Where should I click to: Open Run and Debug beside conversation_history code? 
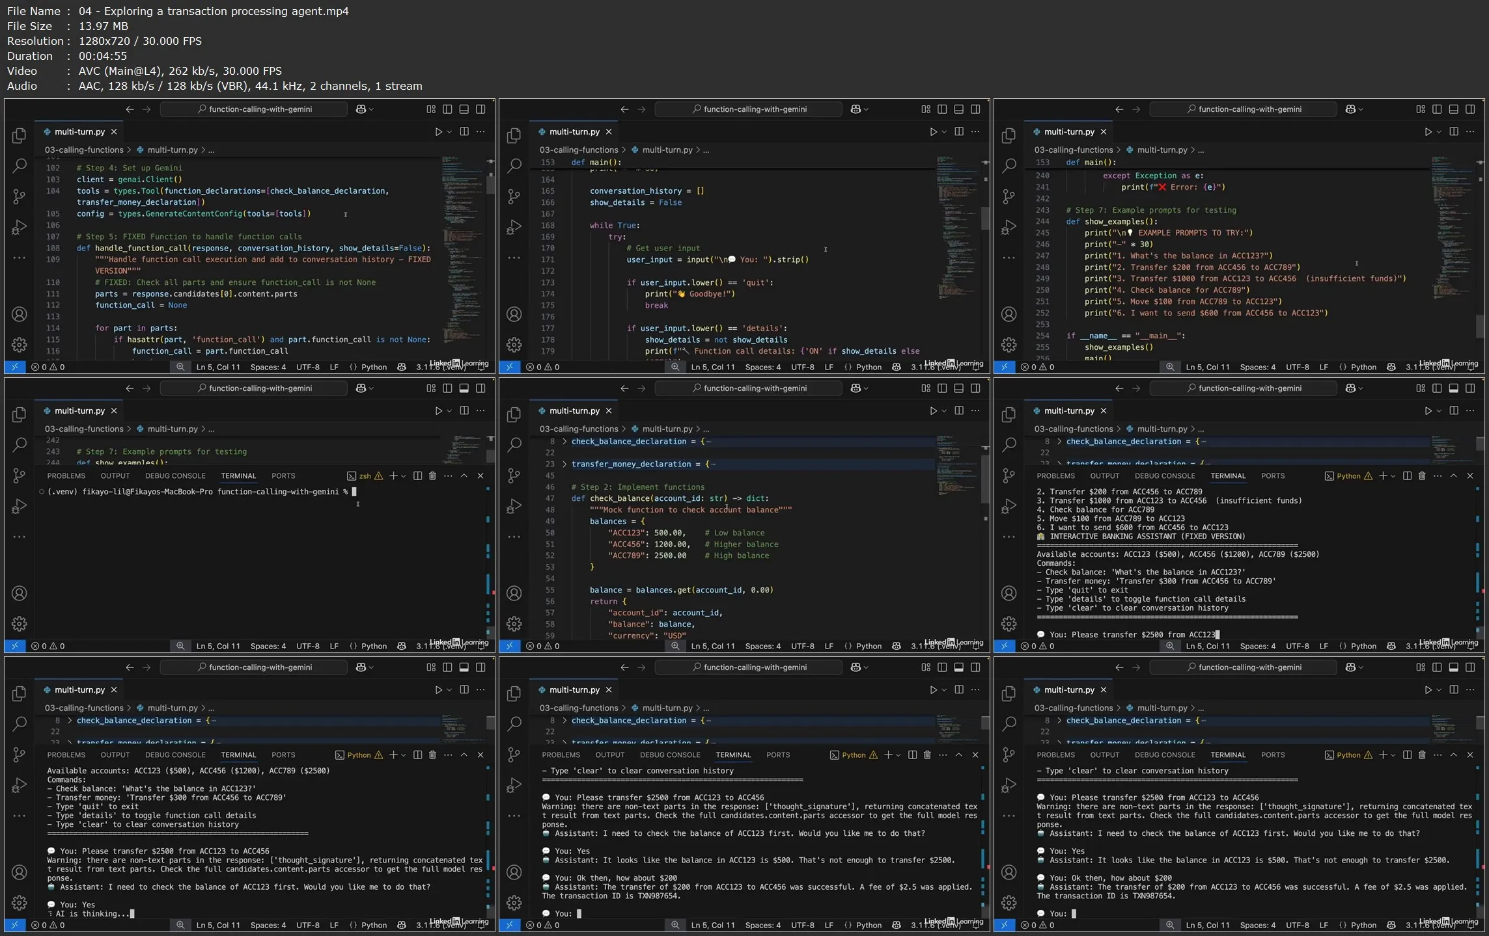[x=514, y=227]
